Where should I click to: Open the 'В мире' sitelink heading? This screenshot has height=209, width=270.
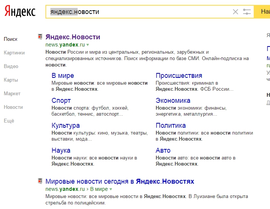[x=63, y=76]
